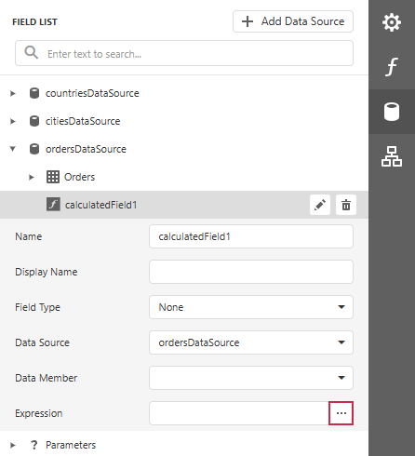Expand the Parameters node

12,445
